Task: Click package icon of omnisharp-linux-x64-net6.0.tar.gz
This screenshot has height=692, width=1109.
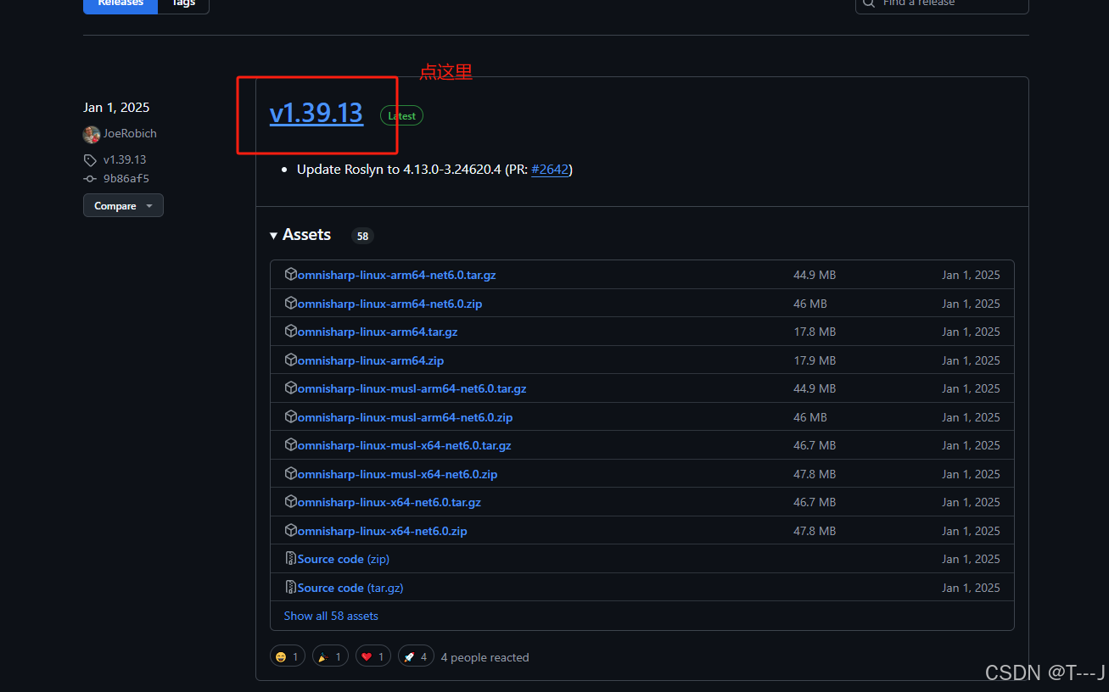Action: 290,502
